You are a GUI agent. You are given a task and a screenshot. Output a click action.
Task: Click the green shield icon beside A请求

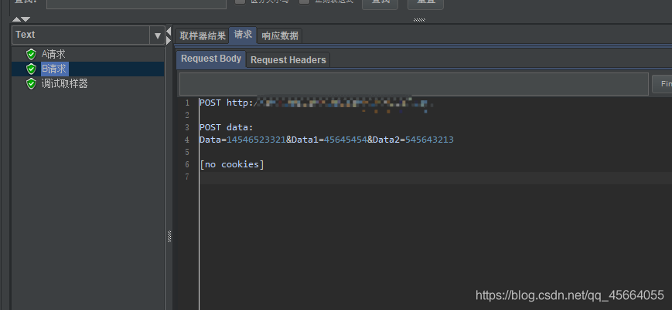31,54
